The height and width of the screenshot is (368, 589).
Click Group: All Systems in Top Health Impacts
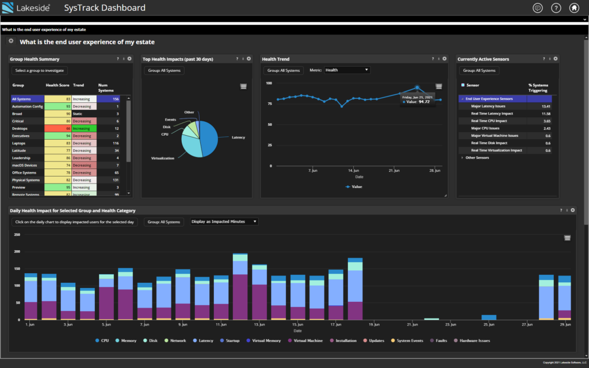pos(164,71)
